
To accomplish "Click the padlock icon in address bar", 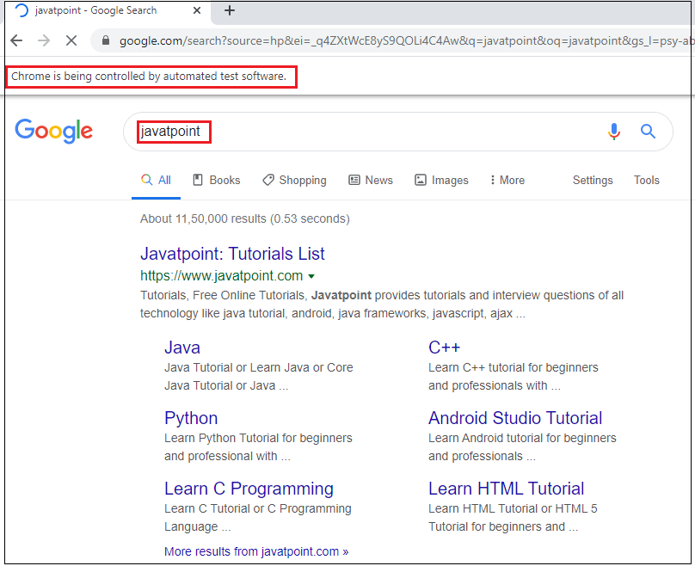I will tap(105, 40).
